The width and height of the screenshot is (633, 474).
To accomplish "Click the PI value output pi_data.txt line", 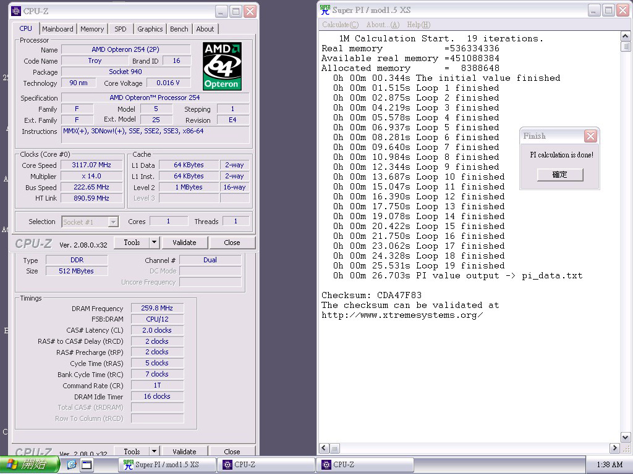I will [457, 276].
